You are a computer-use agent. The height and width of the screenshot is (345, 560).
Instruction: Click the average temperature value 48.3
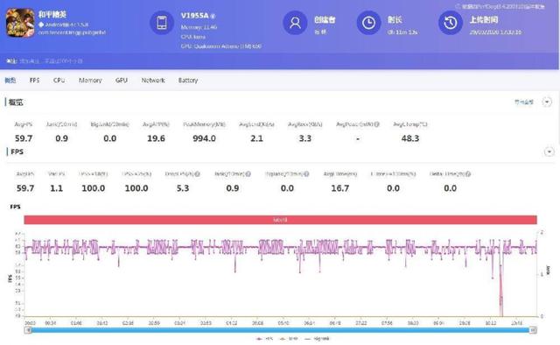tap(410, 138)
